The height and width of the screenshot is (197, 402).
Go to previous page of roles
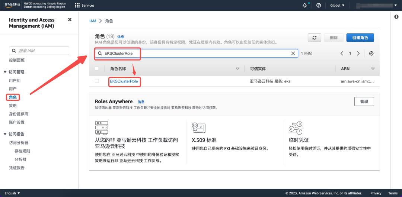click(342, 53)
